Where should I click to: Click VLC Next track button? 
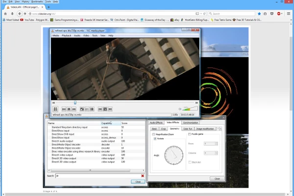pos(74,109)
